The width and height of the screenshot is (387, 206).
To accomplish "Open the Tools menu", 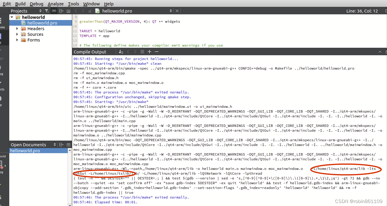I will pos(73,4).
